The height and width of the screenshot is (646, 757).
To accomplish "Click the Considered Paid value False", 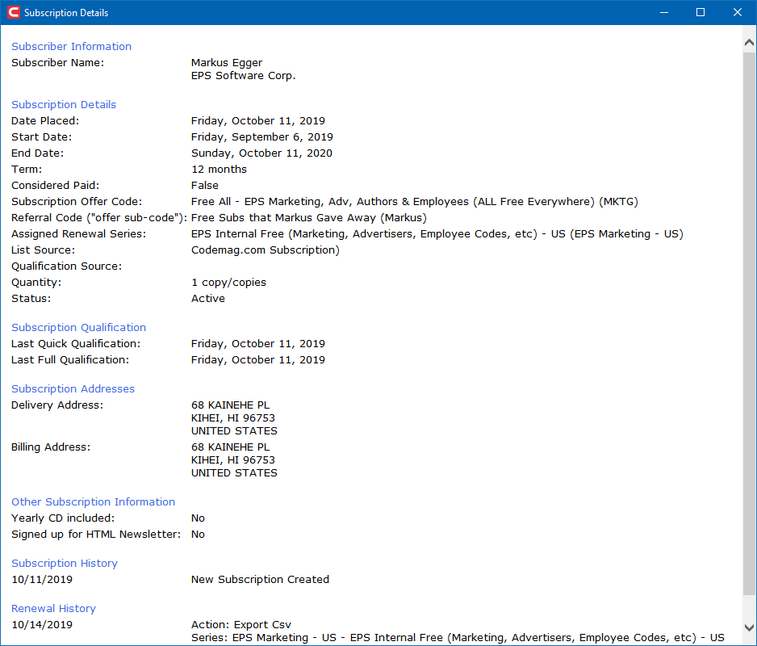I will pyautogui.click(x=205, y=186).
